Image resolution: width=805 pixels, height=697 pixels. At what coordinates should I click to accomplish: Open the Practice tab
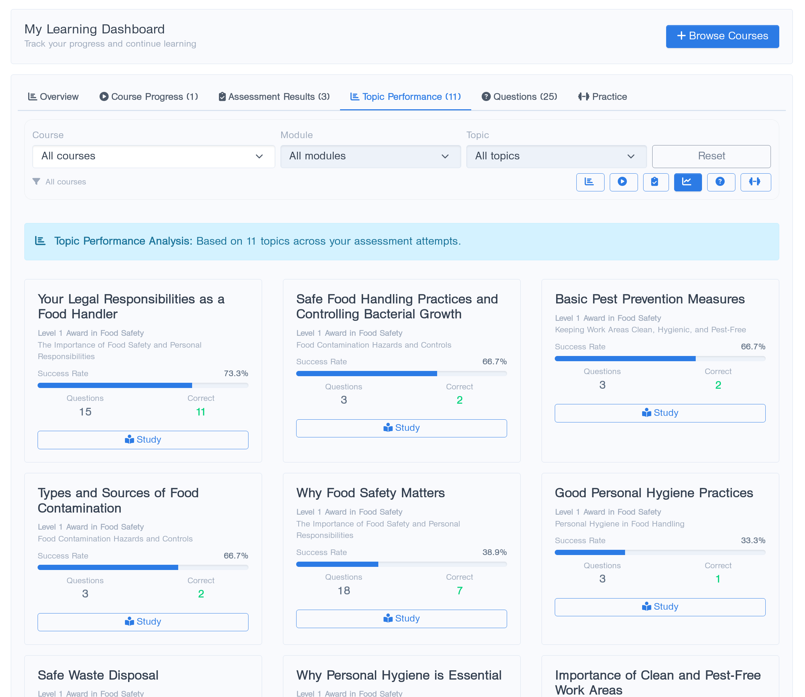(x=602, y=96)
